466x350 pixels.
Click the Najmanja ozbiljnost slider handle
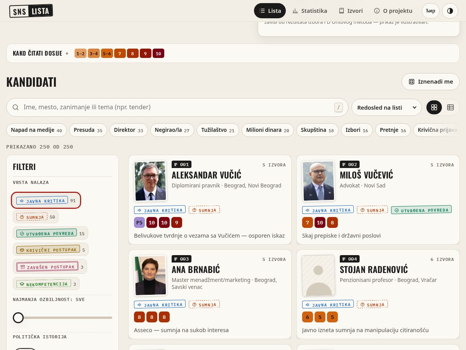pyautogui.click(x=18, y=318)
